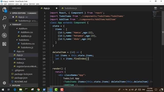
Task: Open the View menu
Action: pyautogui.click(x=17, y=4)
